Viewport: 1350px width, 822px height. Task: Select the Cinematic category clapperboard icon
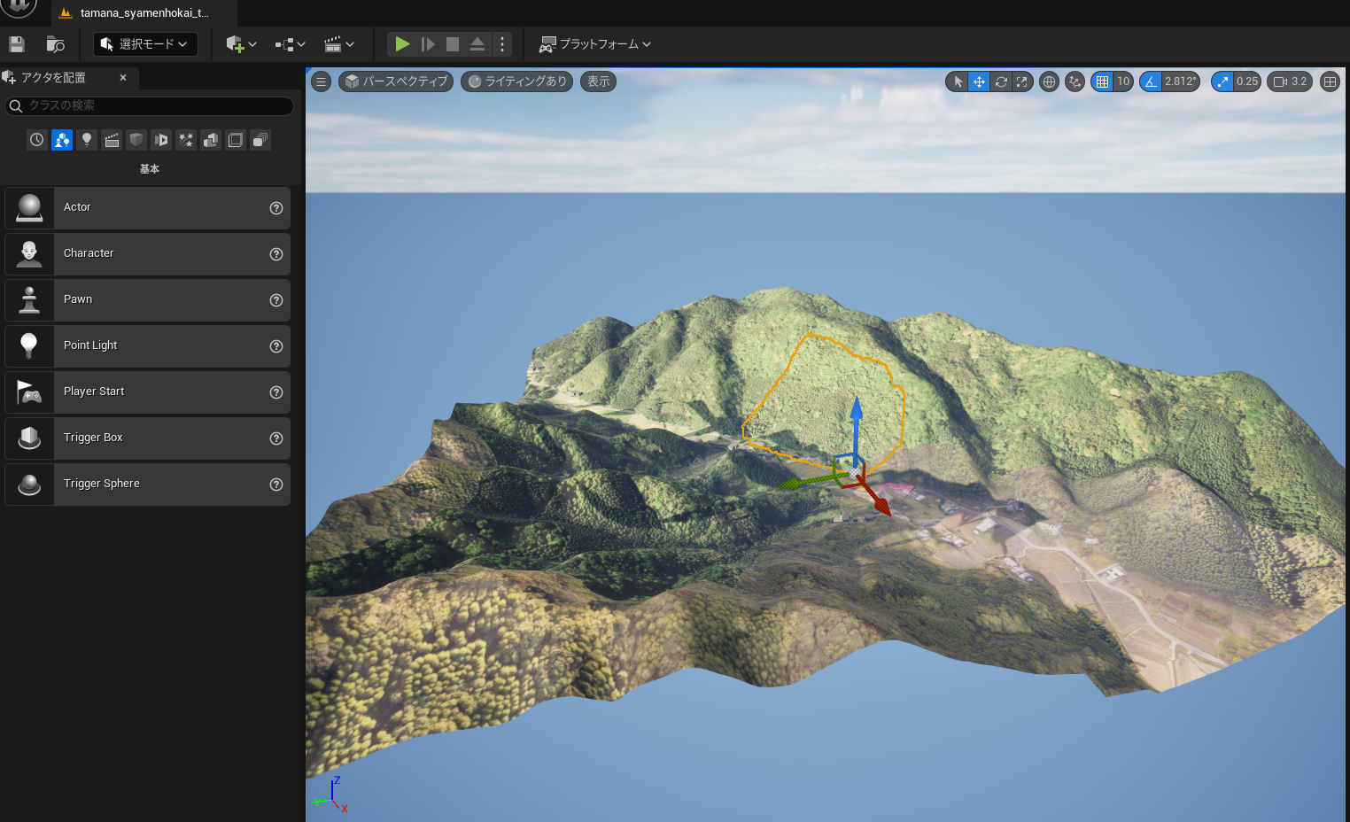(112, 140)
